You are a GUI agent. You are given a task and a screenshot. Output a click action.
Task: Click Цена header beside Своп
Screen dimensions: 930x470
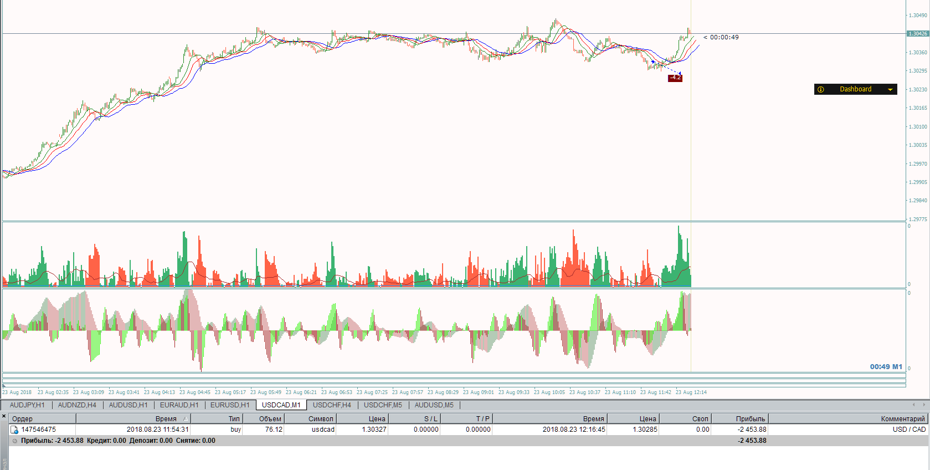[x=633, y=418]
